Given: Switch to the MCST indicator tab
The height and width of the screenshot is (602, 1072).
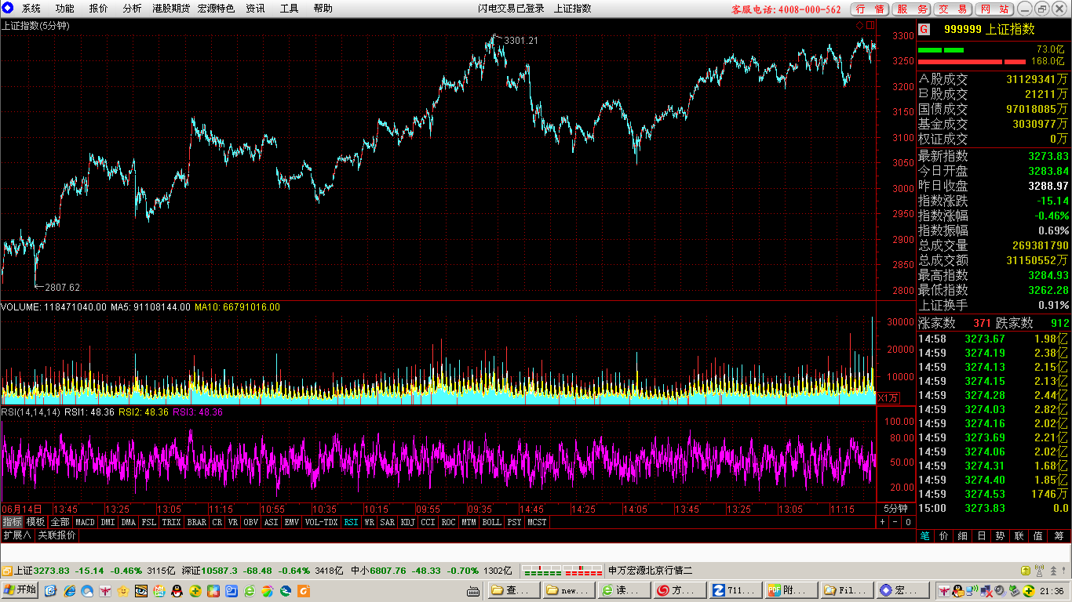Looking at the screenshot, I should click(x=538, y=522).
